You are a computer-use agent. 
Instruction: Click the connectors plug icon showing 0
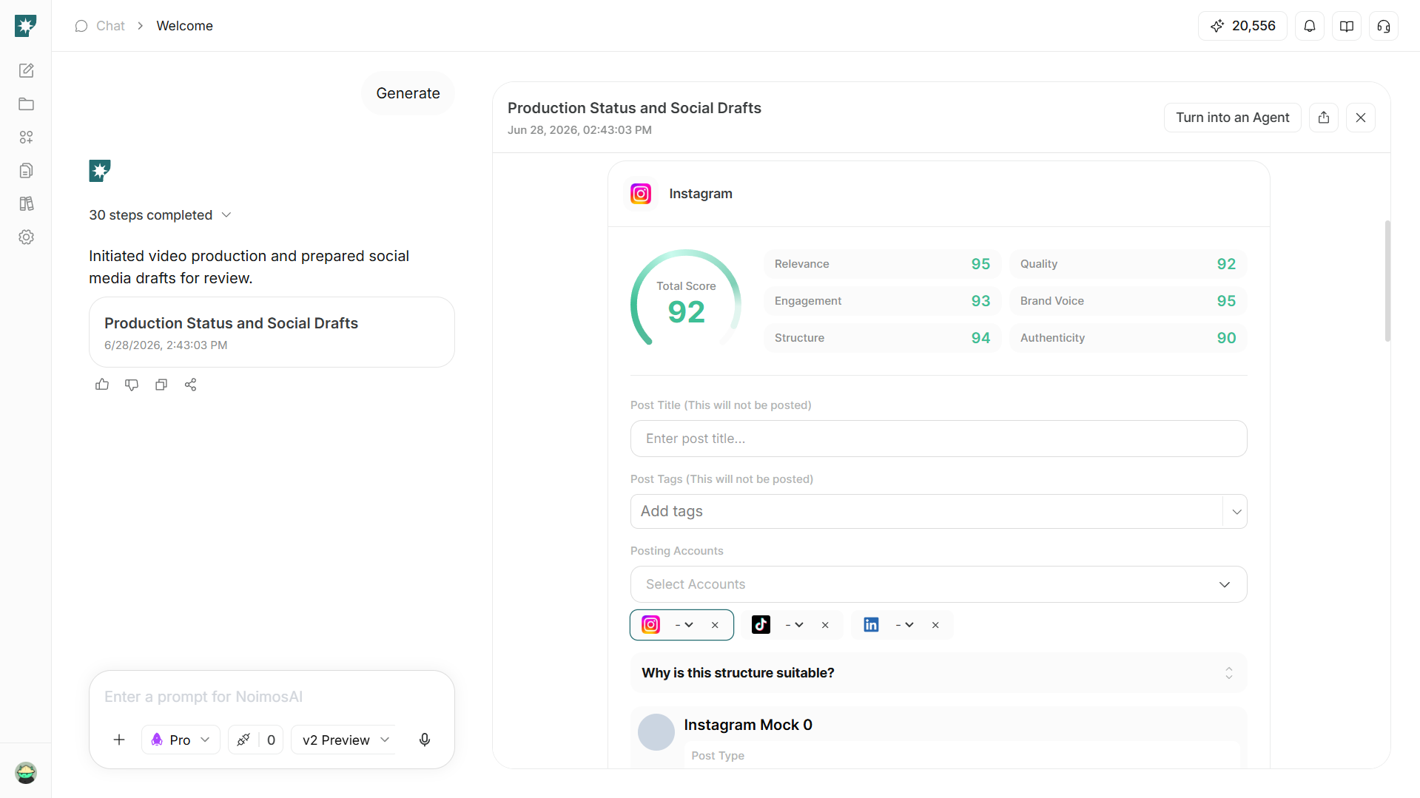tap(256, 740)
